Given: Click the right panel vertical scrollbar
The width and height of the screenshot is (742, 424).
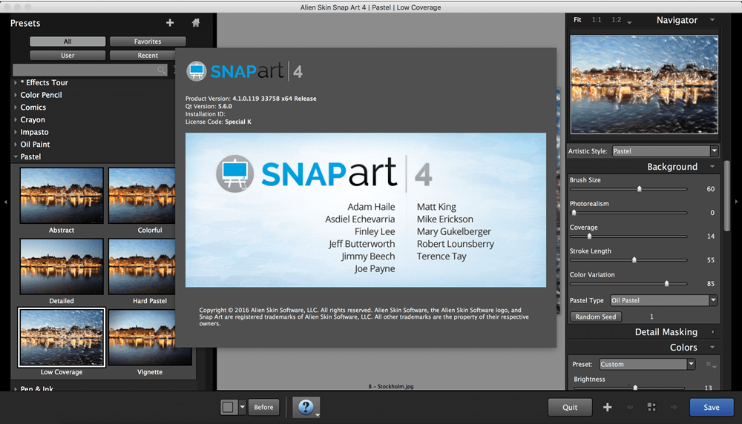Looking at the screenshot, I should [x=727, y=195].
